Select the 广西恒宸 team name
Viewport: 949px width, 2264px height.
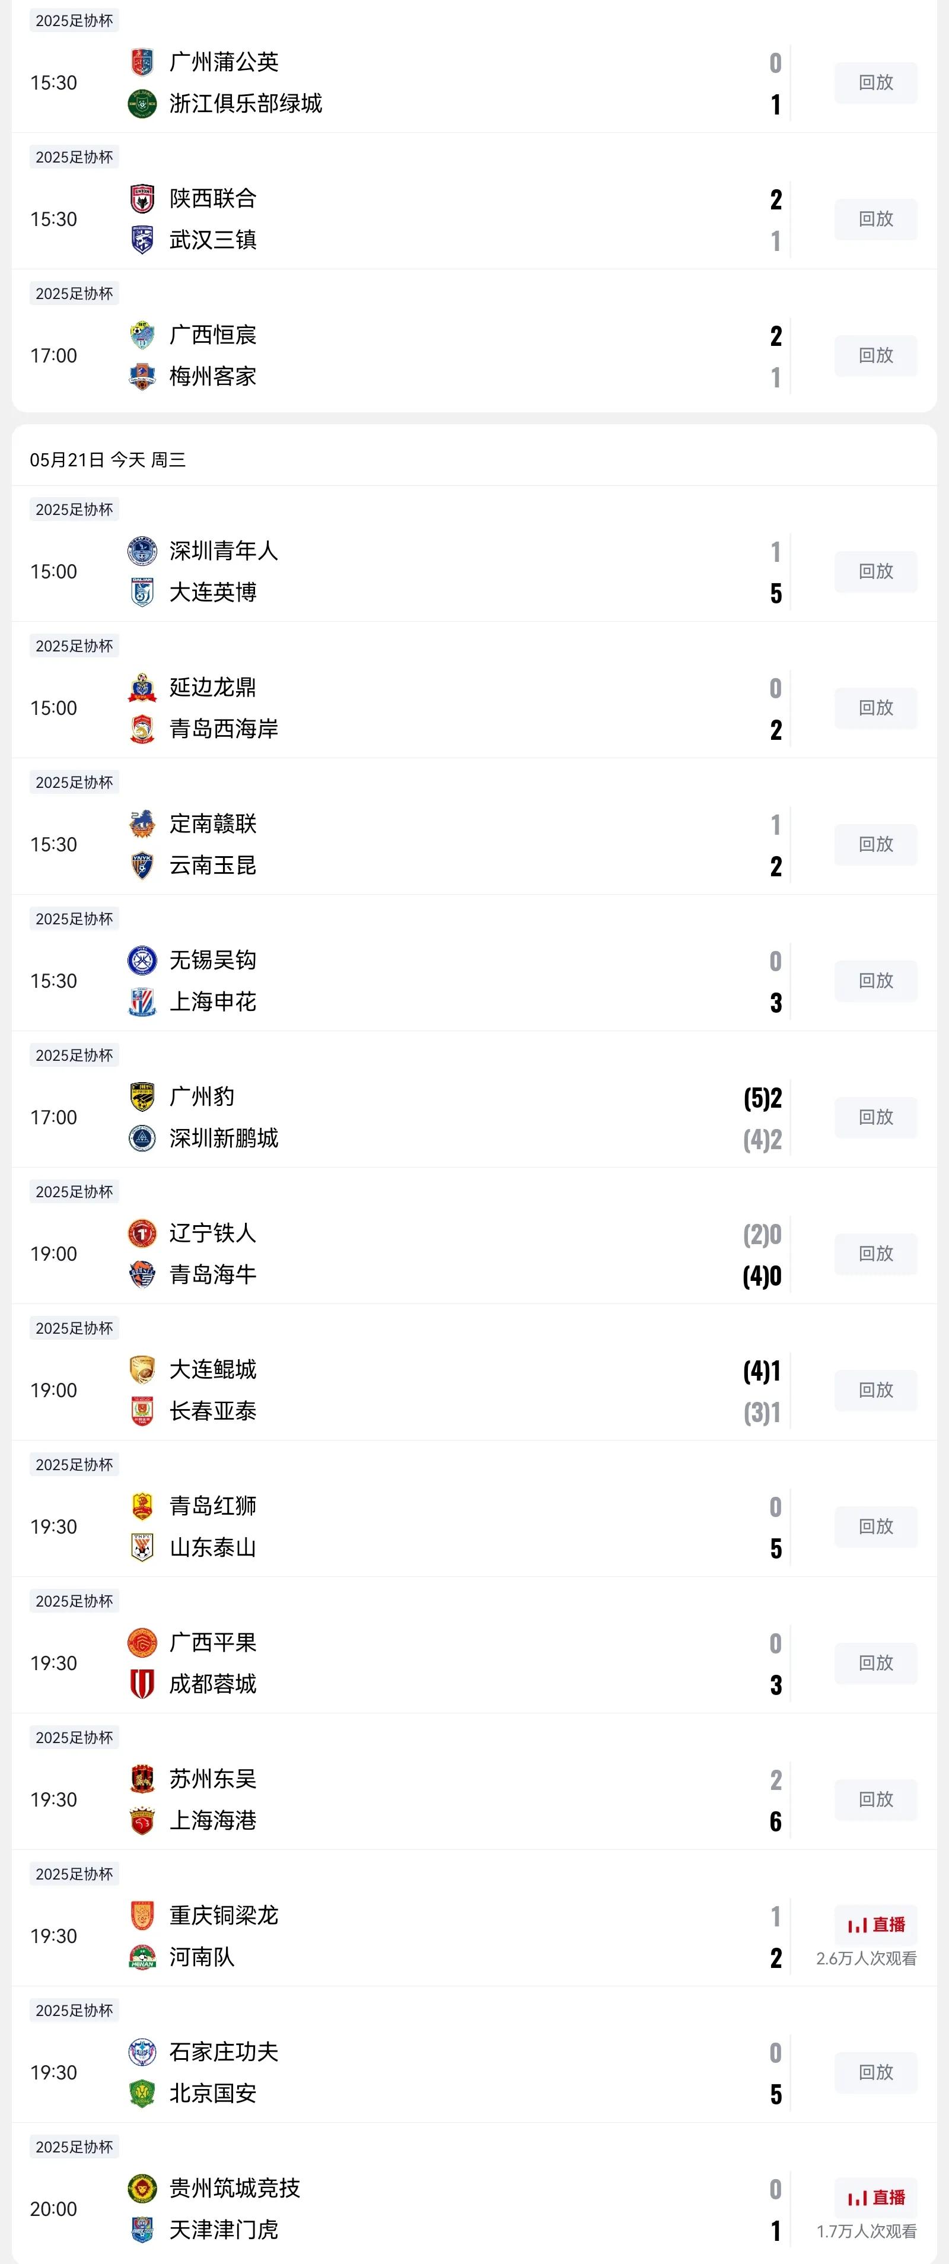coord(213,335)
